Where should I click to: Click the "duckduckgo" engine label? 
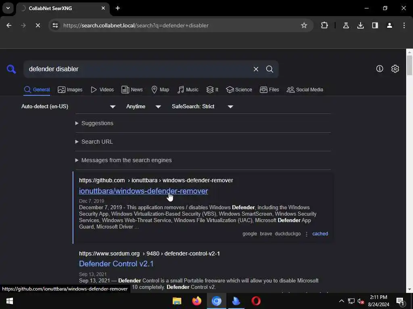[x=288, y=234]
